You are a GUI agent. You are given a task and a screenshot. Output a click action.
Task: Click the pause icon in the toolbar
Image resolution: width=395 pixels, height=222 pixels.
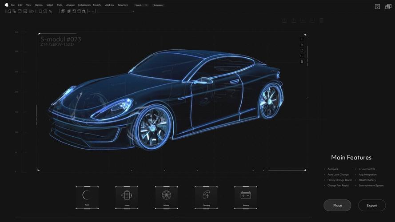pyautogui.click(x=36, y=12)
